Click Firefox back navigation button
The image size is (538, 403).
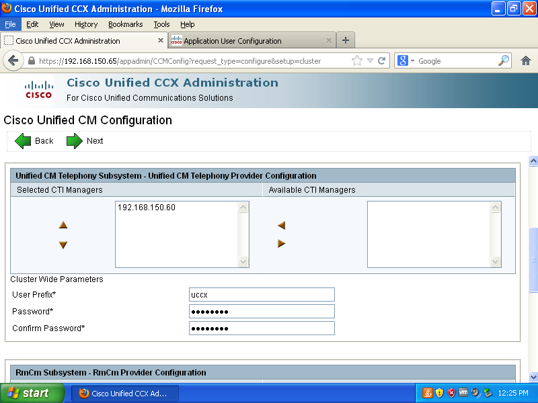(x=13, y=61)
